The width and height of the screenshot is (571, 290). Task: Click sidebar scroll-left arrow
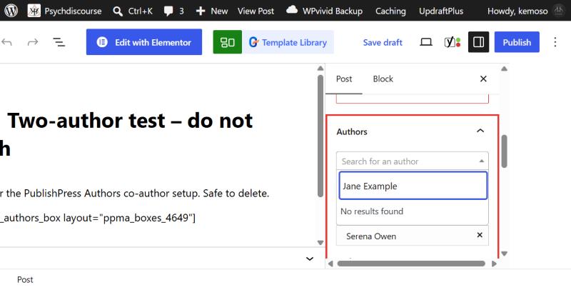tap(330, 264)
